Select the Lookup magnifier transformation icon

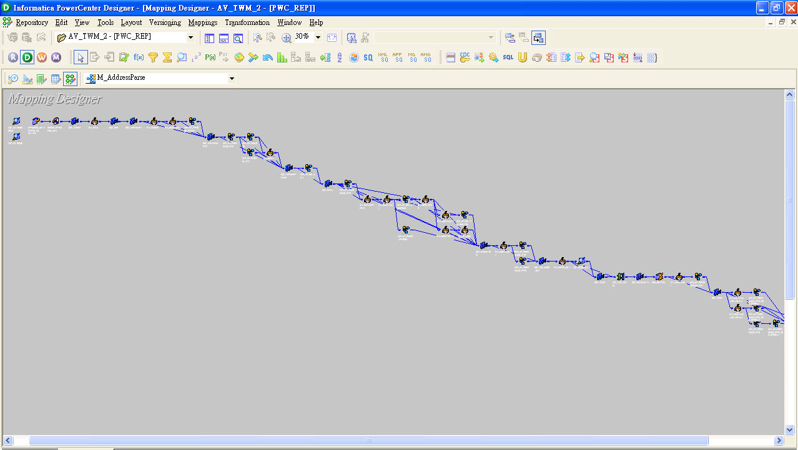pos(182,57)
